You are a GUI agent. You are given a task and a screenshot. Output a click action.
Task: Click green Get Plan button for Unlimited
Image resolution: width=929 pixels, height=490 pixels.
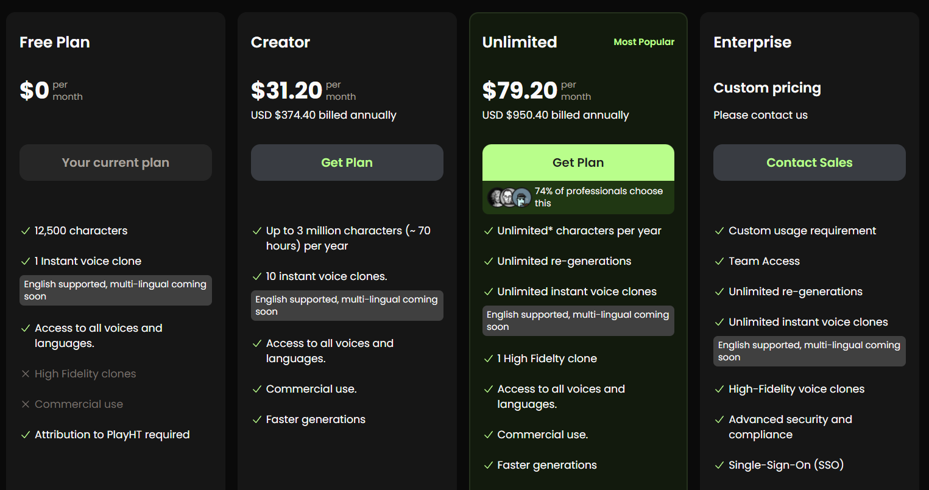point(578,163)
